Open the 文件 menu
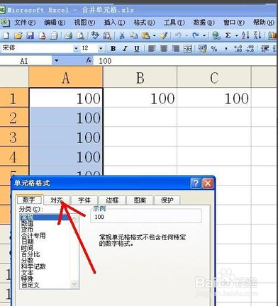Viewport: 278px width, 306px height. [x=25, y=23]
